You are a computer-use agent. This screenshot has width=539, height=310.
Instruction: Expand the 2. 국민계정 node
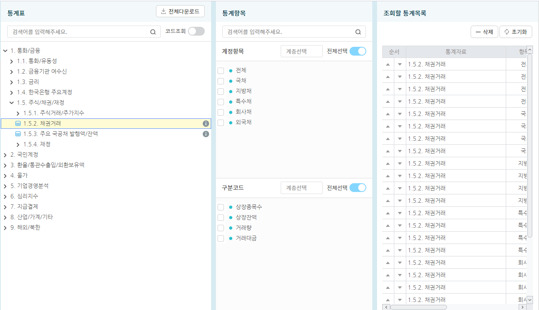coord(5,155)
